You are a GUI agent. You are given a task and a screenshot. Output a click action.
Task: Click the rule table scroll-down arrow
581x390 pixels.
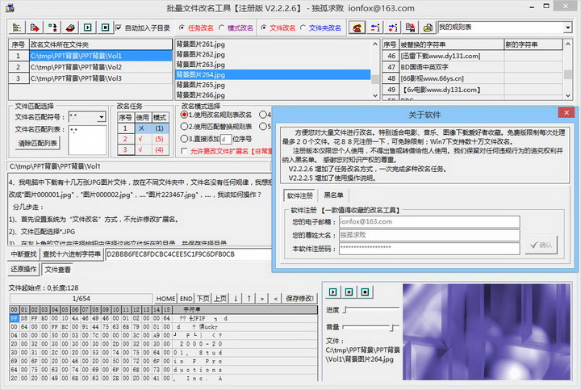click(567, 95)
